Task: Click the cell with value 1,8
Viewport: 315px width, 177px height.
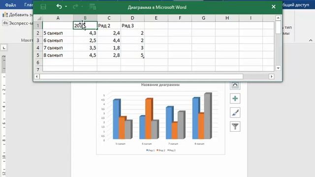Action: click(109, 48)
